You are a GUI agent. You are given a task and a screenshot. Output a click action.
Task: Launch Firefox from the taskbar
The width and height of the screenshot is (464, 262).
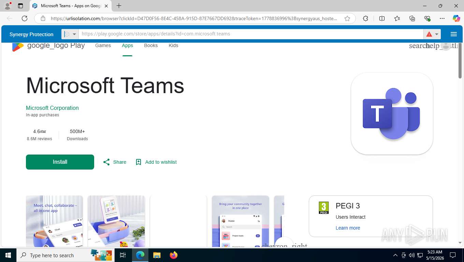click(x=174, y=255)
